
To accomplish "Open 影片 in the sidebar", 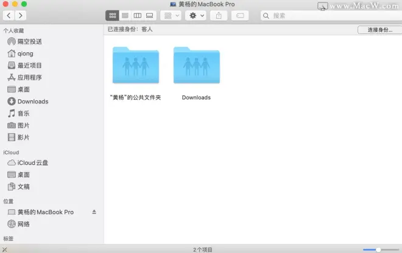I will click(x=19, y=137).
